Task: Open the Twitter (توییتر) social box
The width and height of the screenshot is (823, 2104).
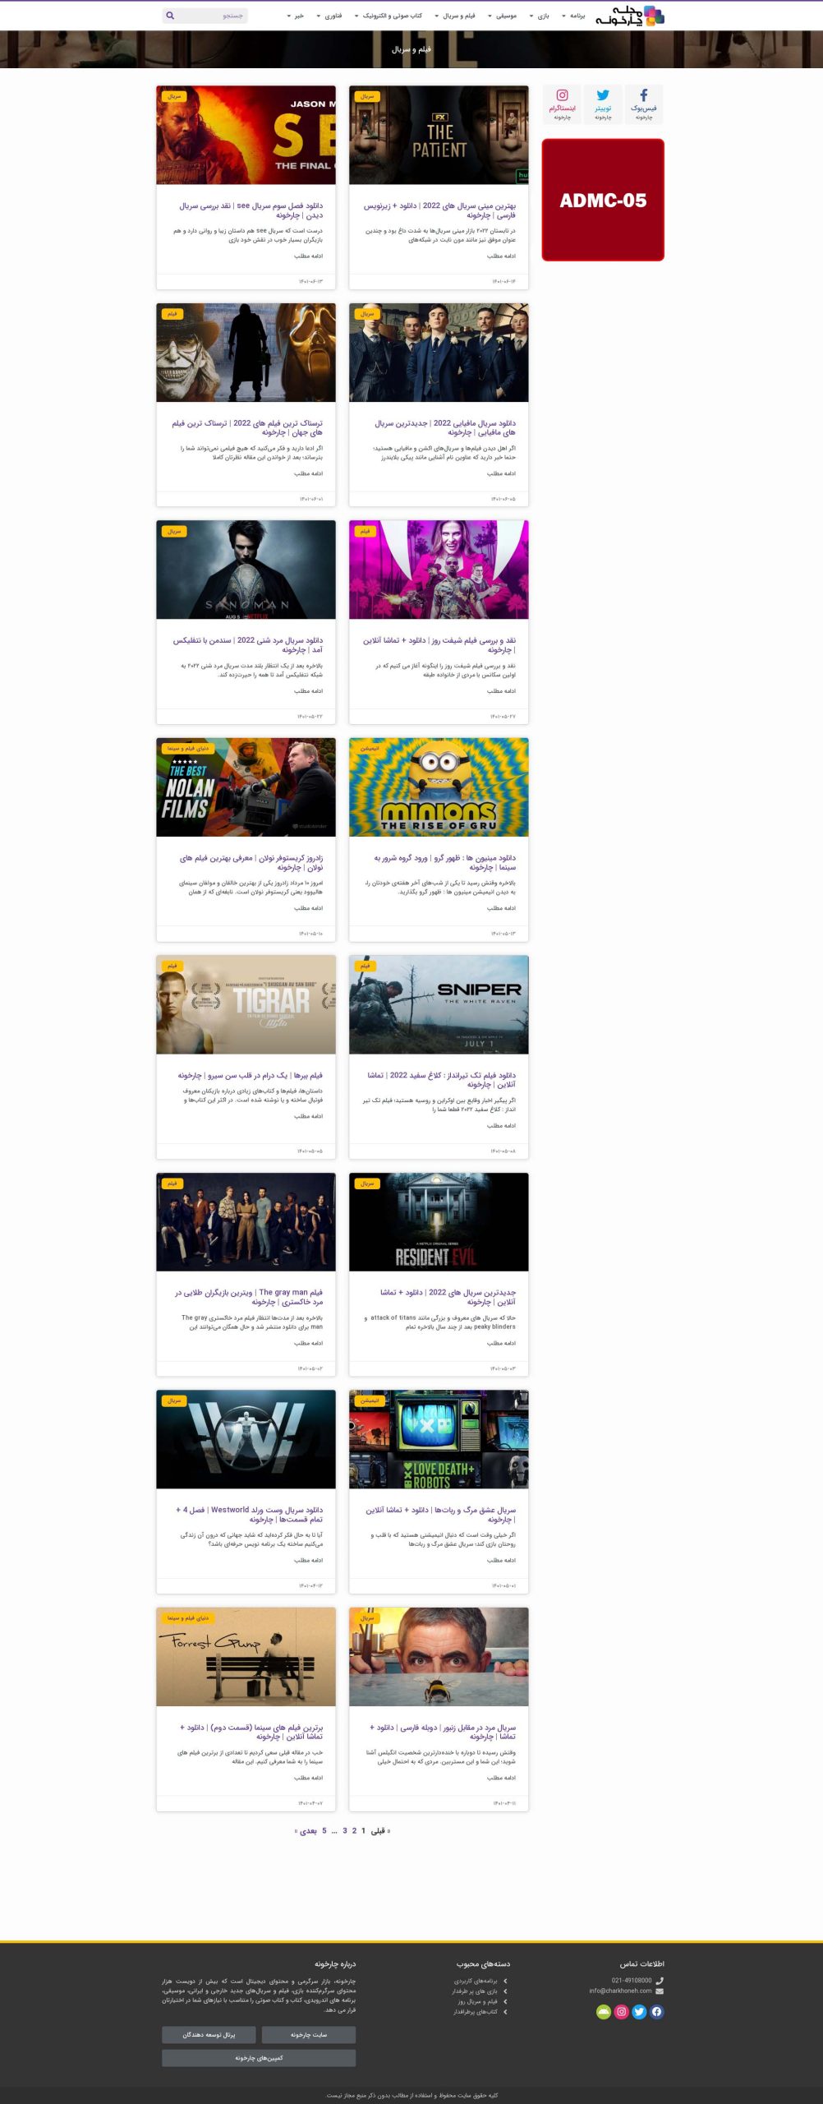Action: pyautogui.click(x=603, y=104)
